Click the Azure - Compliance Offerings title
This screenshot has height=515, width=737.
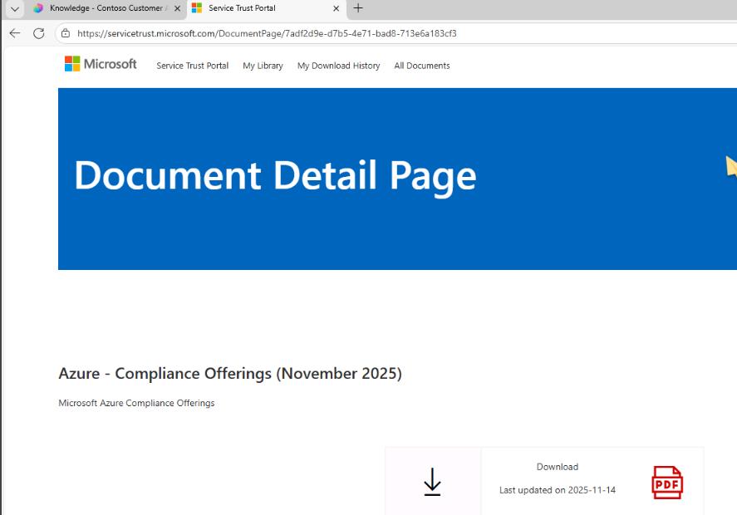230,374
